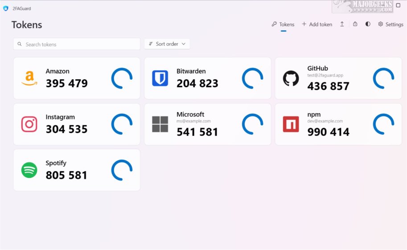Viewport: 407px width, 250px height.
Task: Click the Microsoft countdown progress ring
Action: coord(253,124)
